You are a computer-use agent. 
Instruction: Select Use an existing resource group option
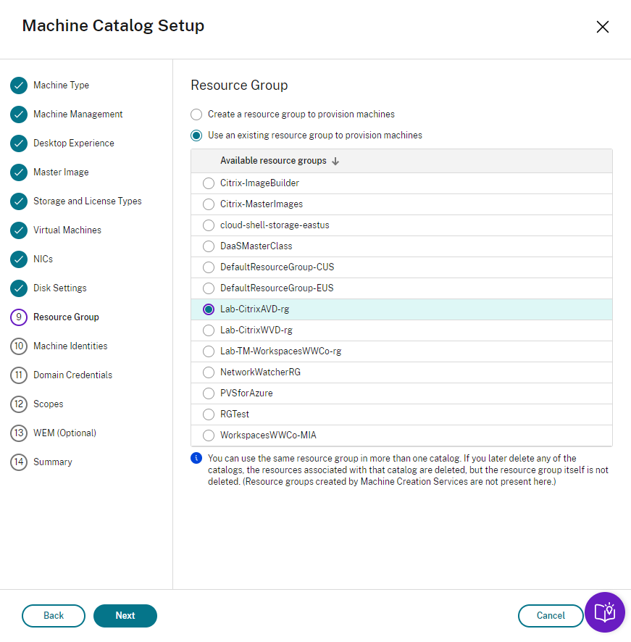[x=196, y=136]
